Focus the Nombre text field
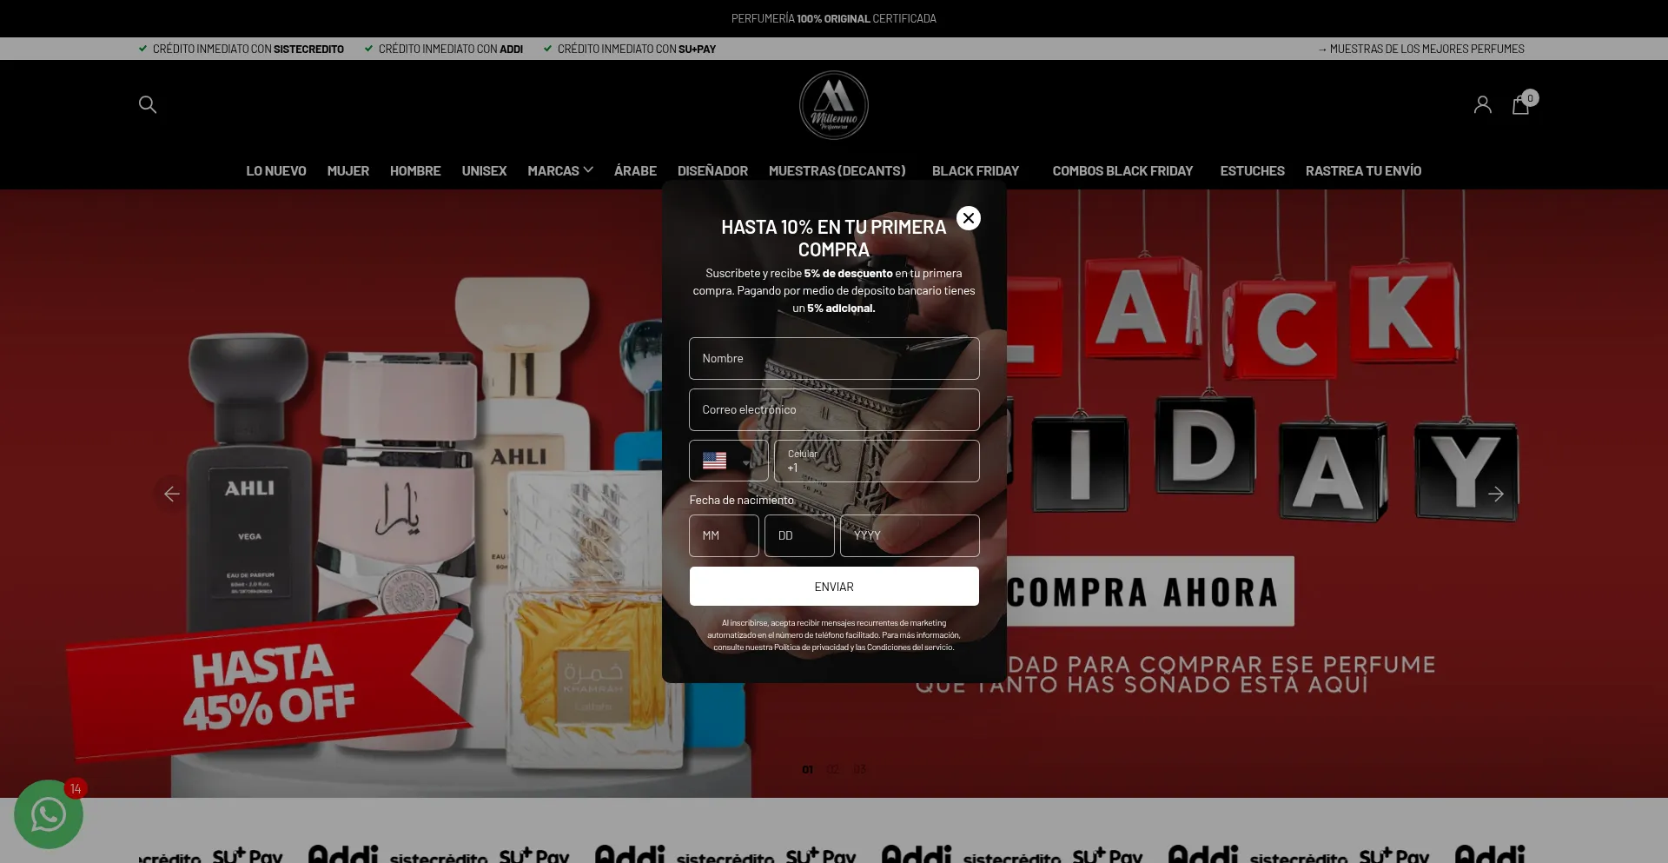 (x=833, y=359)
